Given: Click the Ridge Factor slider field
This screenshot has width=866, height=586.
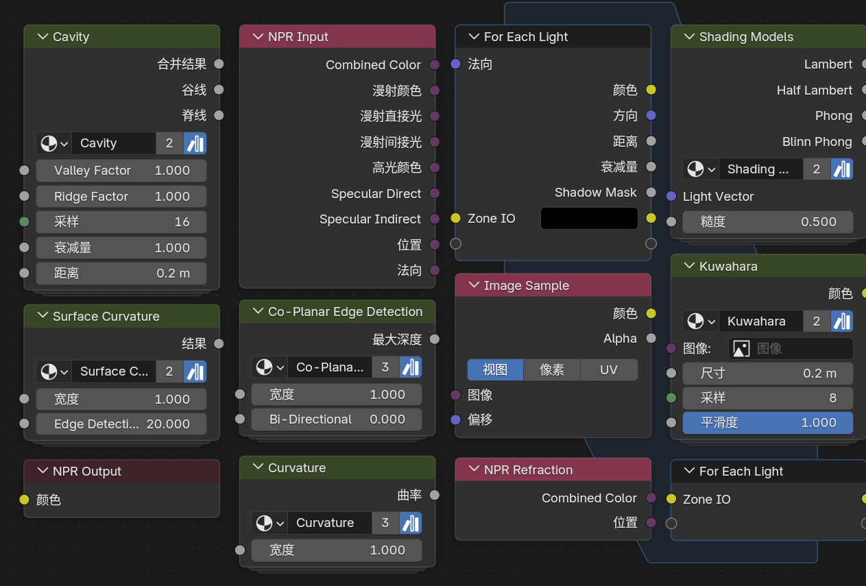Looking at the screenshot, I should (121, 197).
